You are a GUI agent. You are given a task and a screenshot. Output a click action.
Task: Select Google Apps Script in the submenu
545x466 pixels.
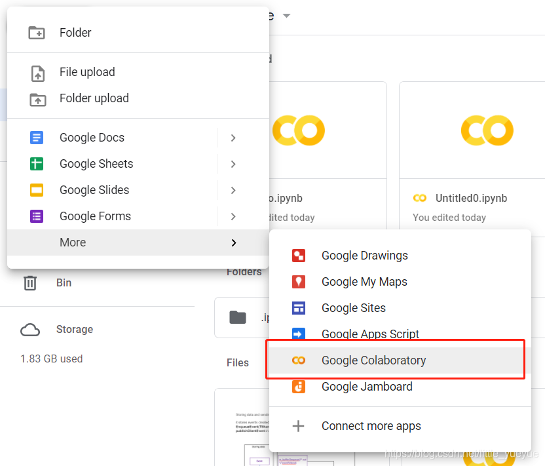pos(400,334)
